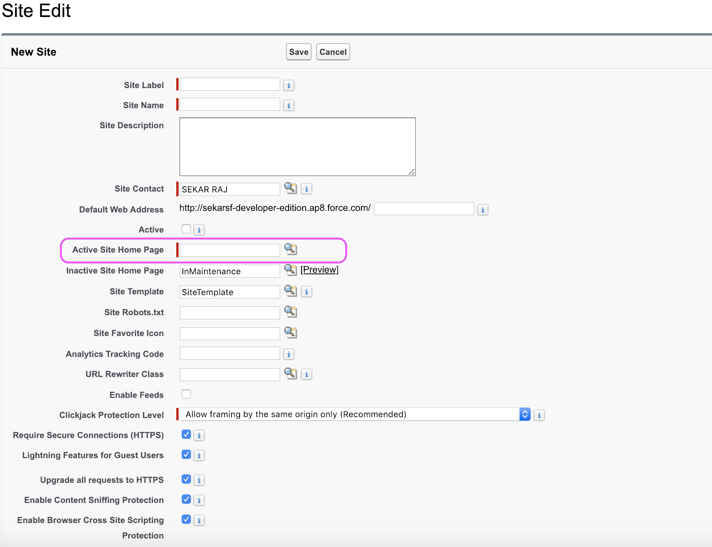Show info for Site Label

click(289, 85)
